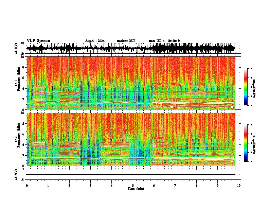
Task: Select the ch.2 colorbar log PSD label
Action: 254,144
